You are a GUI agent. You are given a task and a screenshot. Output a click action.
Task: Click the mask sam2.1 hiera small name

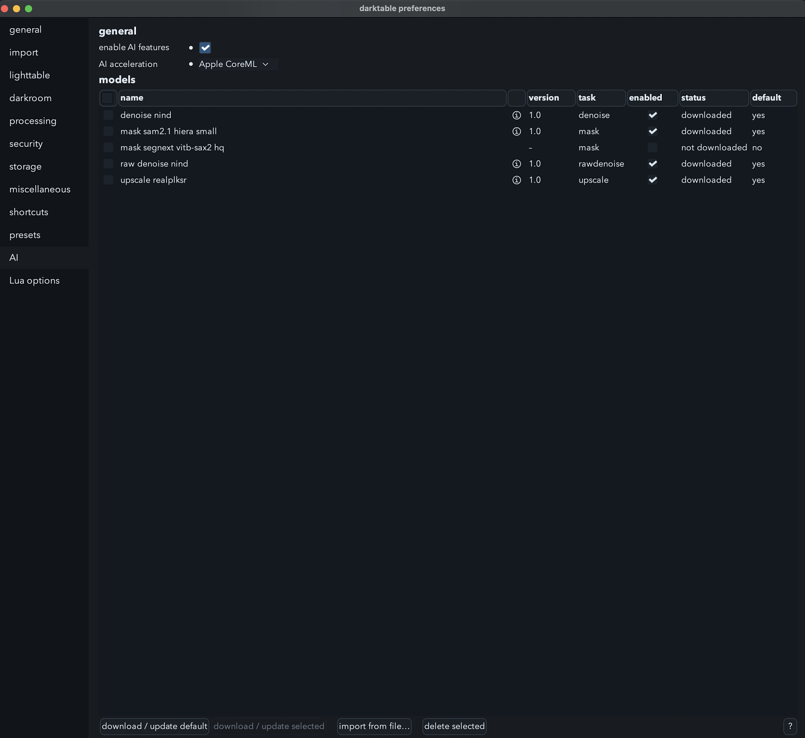(x=169, y=132)
